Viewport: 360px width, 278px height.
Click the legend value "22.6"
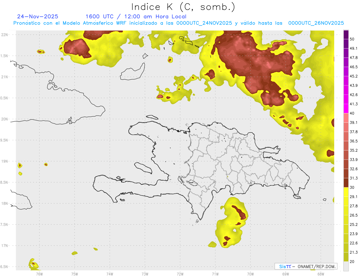(354, 243)
